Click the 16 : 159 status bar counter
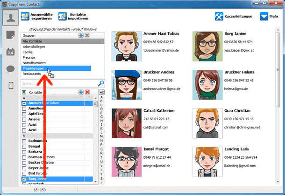This screenshot has height=195, width=285. point(40,190)
